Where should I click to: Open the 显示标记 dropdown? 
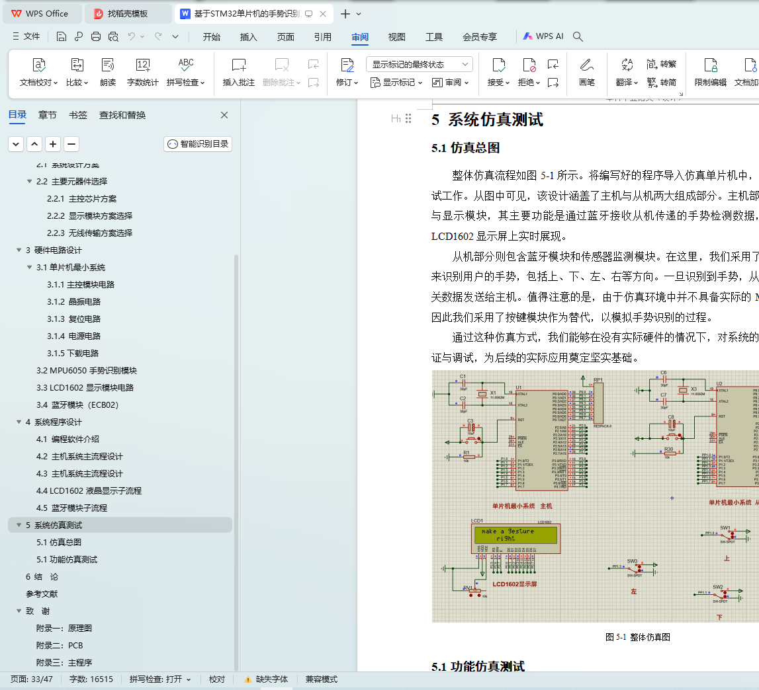click(x=396, y=83)
